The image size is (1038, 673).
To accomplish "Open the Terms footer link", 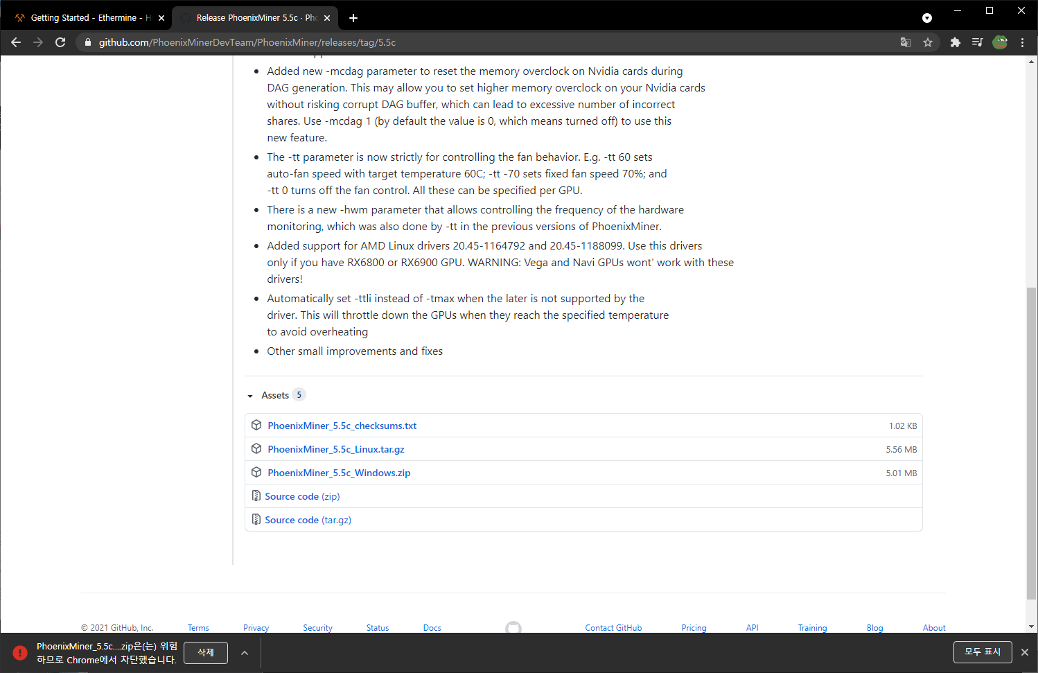I will (198, 627).
